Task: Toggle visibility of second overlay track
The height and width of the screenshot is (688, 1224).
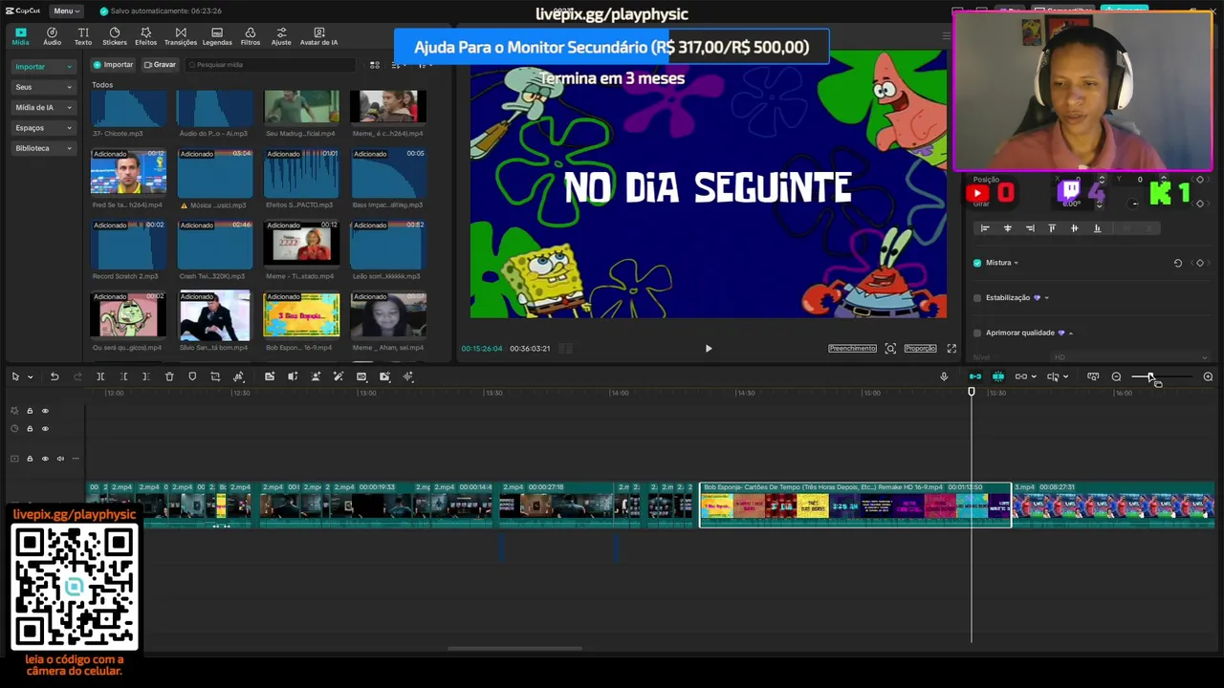Action: pyautogui.click(x=45, y=428)
